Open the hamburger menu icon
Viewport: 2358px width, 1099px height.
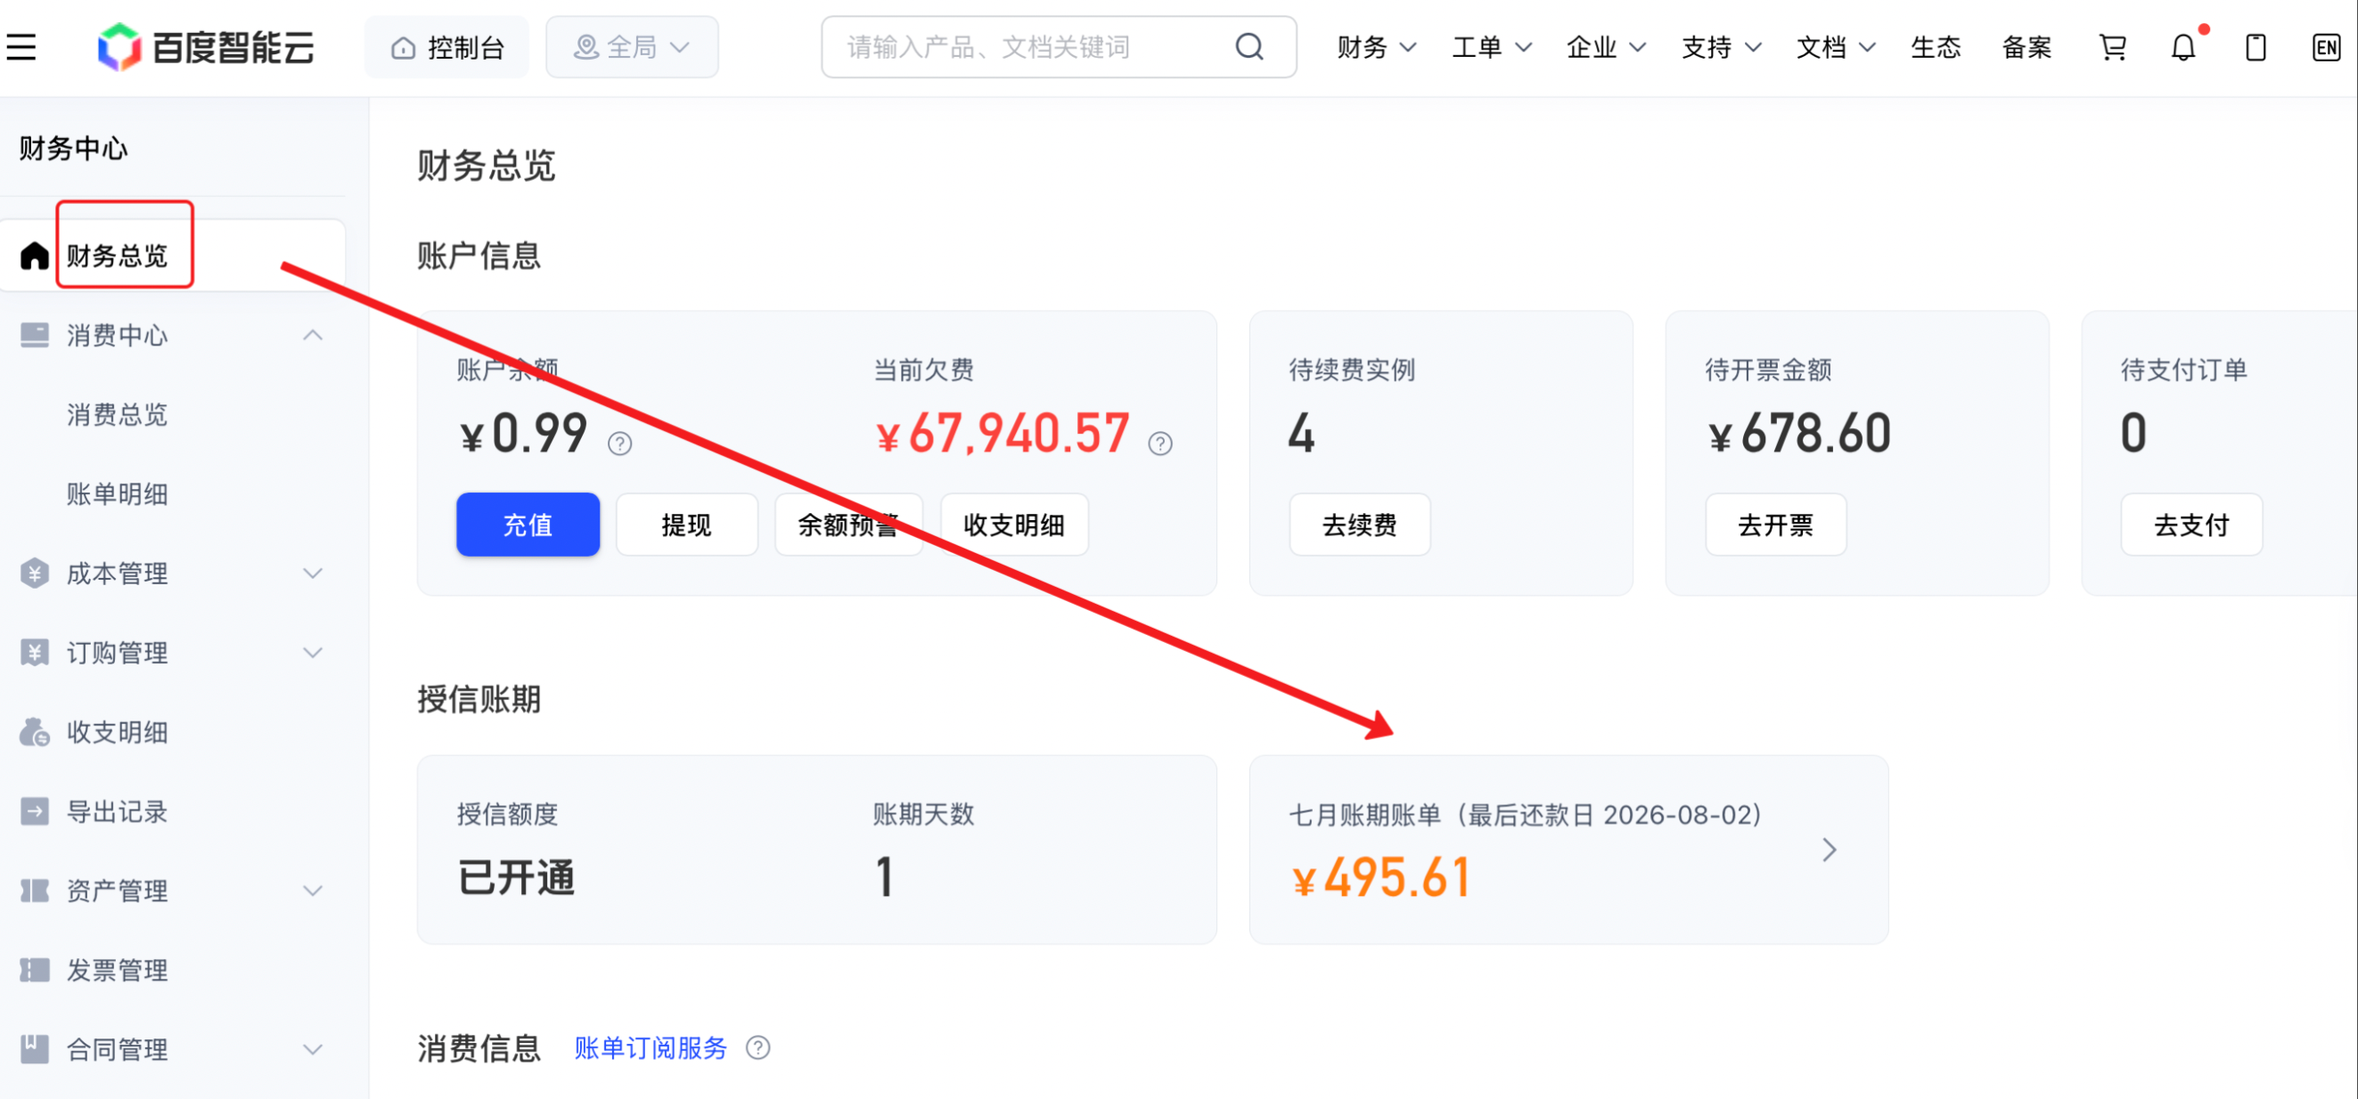(x=21, y=46)
